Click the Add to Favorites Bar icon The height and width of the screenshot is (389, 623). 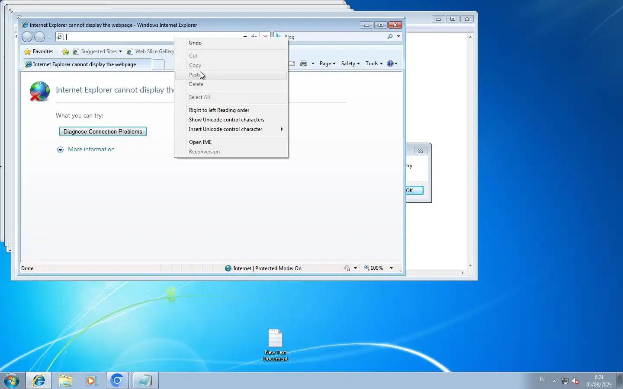tap(66, 51)
